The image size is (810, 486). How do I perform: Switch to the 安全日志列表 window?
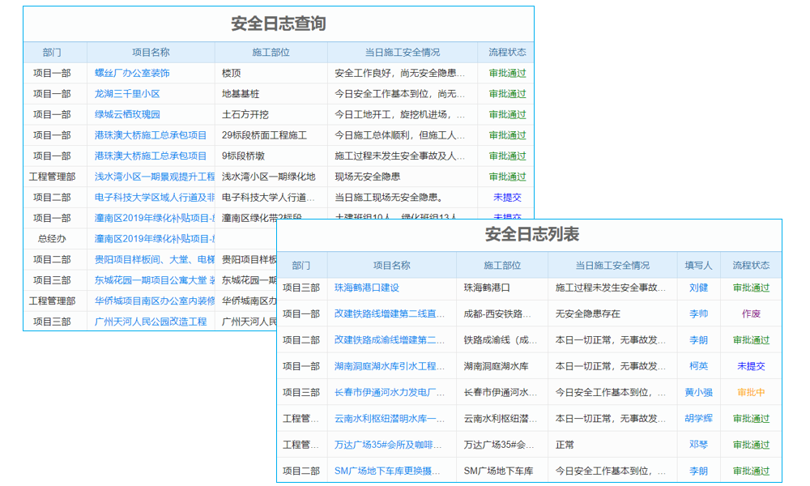535,237
